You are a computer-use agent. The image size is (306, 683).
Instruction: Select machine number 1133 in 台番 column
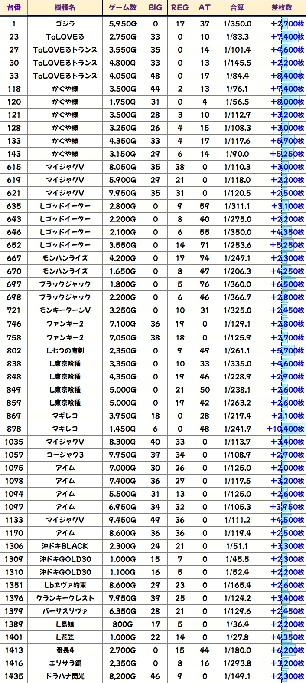point(14,520)
